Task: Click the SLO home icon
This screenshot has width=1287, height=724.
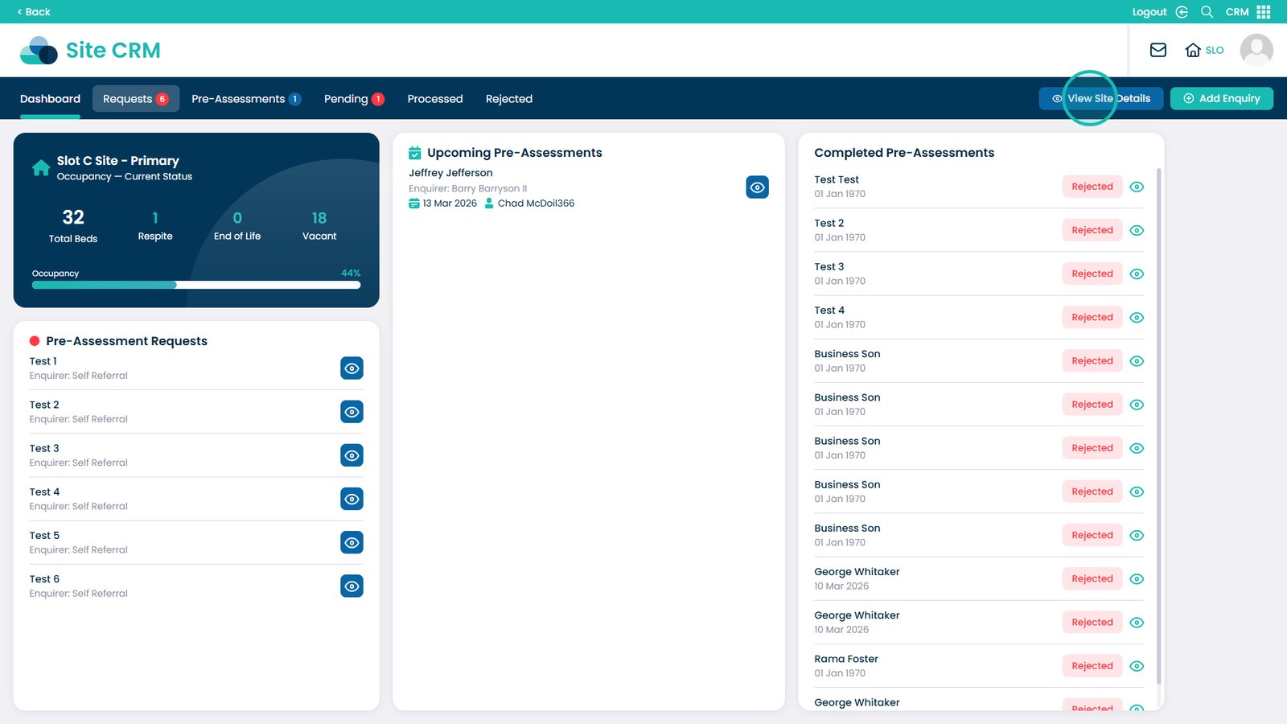Action: [1193, 50]
